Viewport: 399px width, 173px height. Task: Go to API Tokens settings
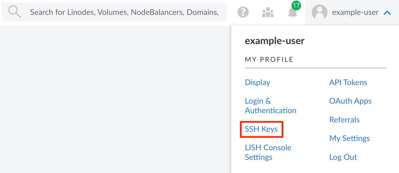pos(348,82)
